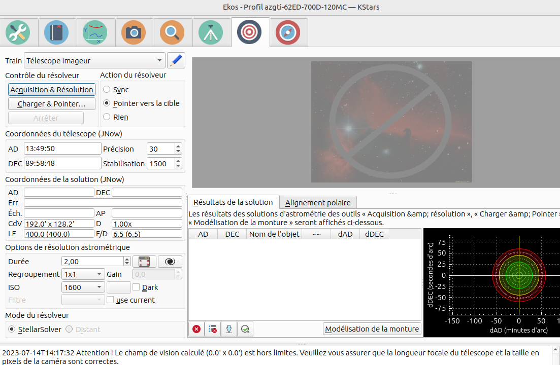Open the Train Télescope Imageur dropdown

coord(94,61)
